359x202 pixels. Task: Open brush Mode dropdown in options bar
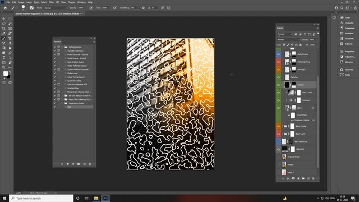point(55,8)
